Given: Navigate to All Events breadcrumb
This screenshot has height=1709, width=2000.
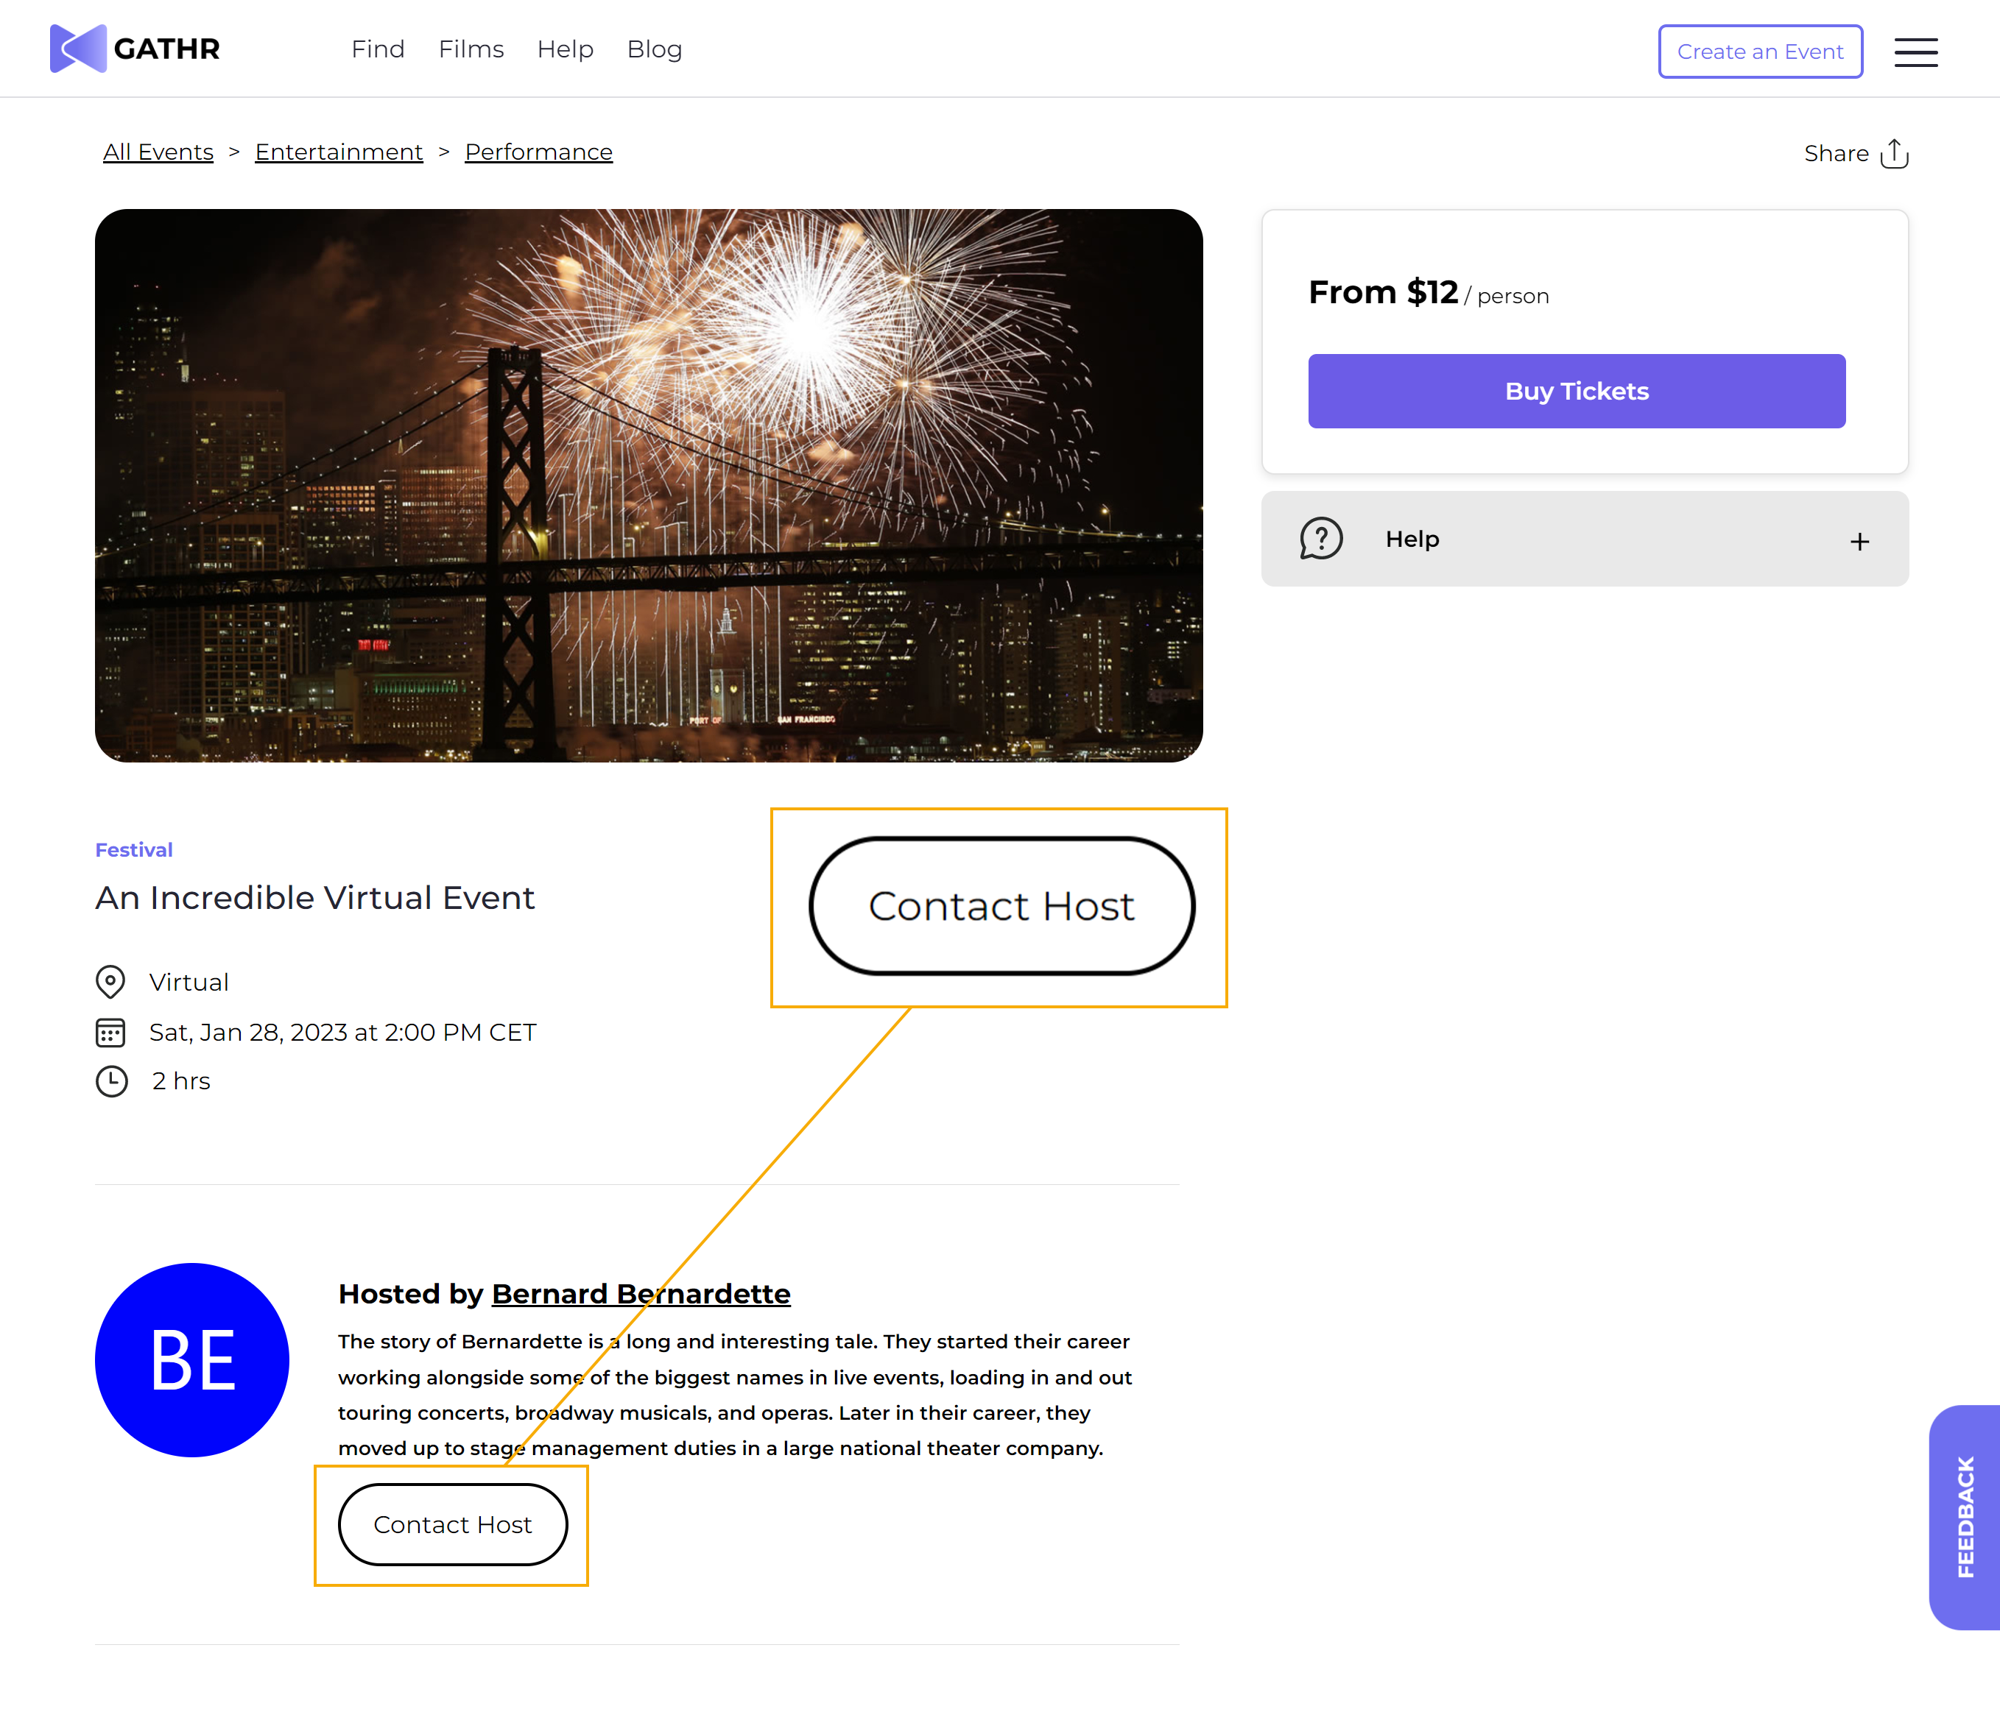Looking at the screenshot, I should coord(158,152).
